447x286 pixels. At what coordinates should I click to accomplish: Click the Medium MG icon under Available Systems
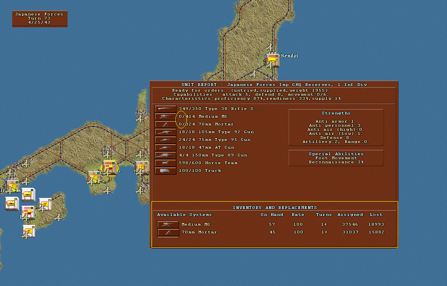(x=168, y=224)
